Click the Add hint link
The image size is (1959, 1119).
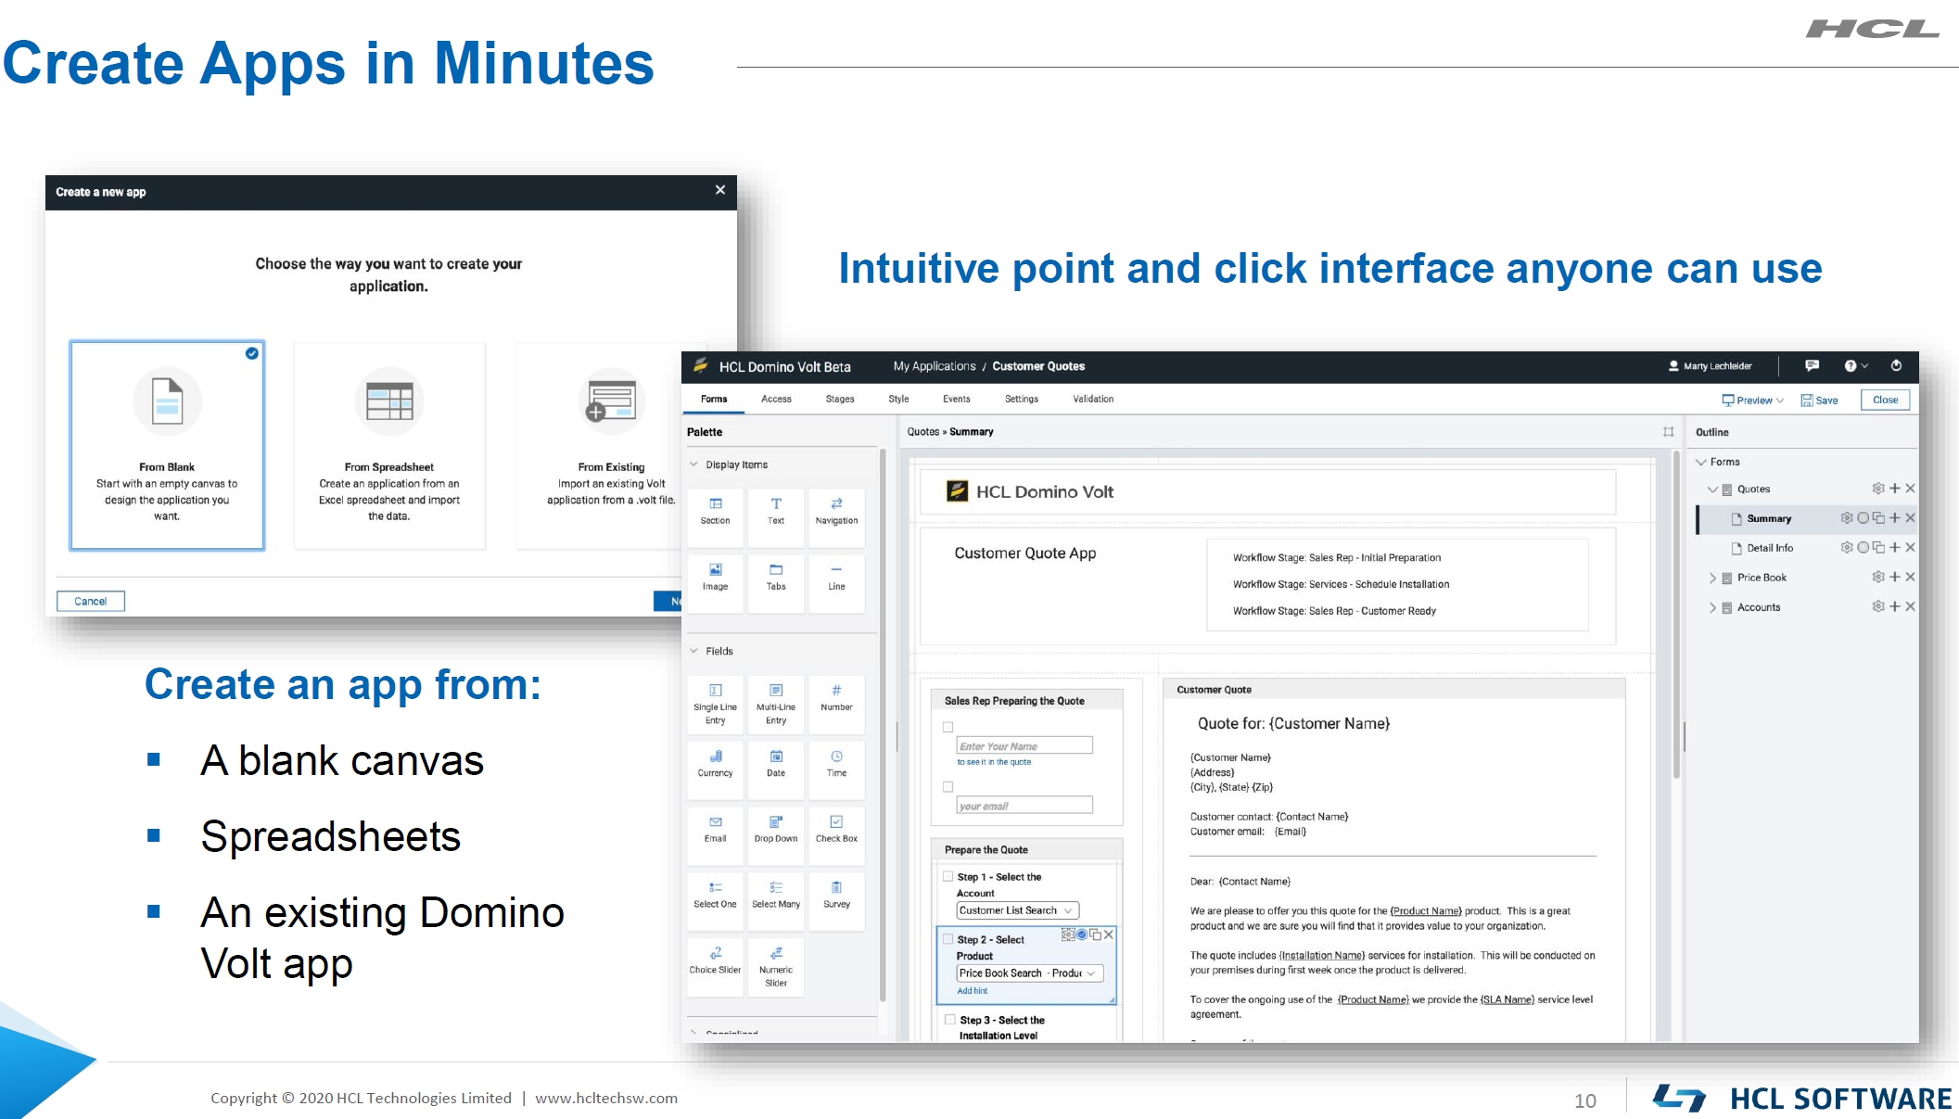tap(973, 991)
